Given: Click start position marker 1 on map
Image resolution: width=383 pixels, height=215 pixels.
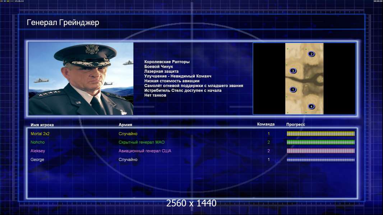Looking at the screenshot, I should [293, 90].
